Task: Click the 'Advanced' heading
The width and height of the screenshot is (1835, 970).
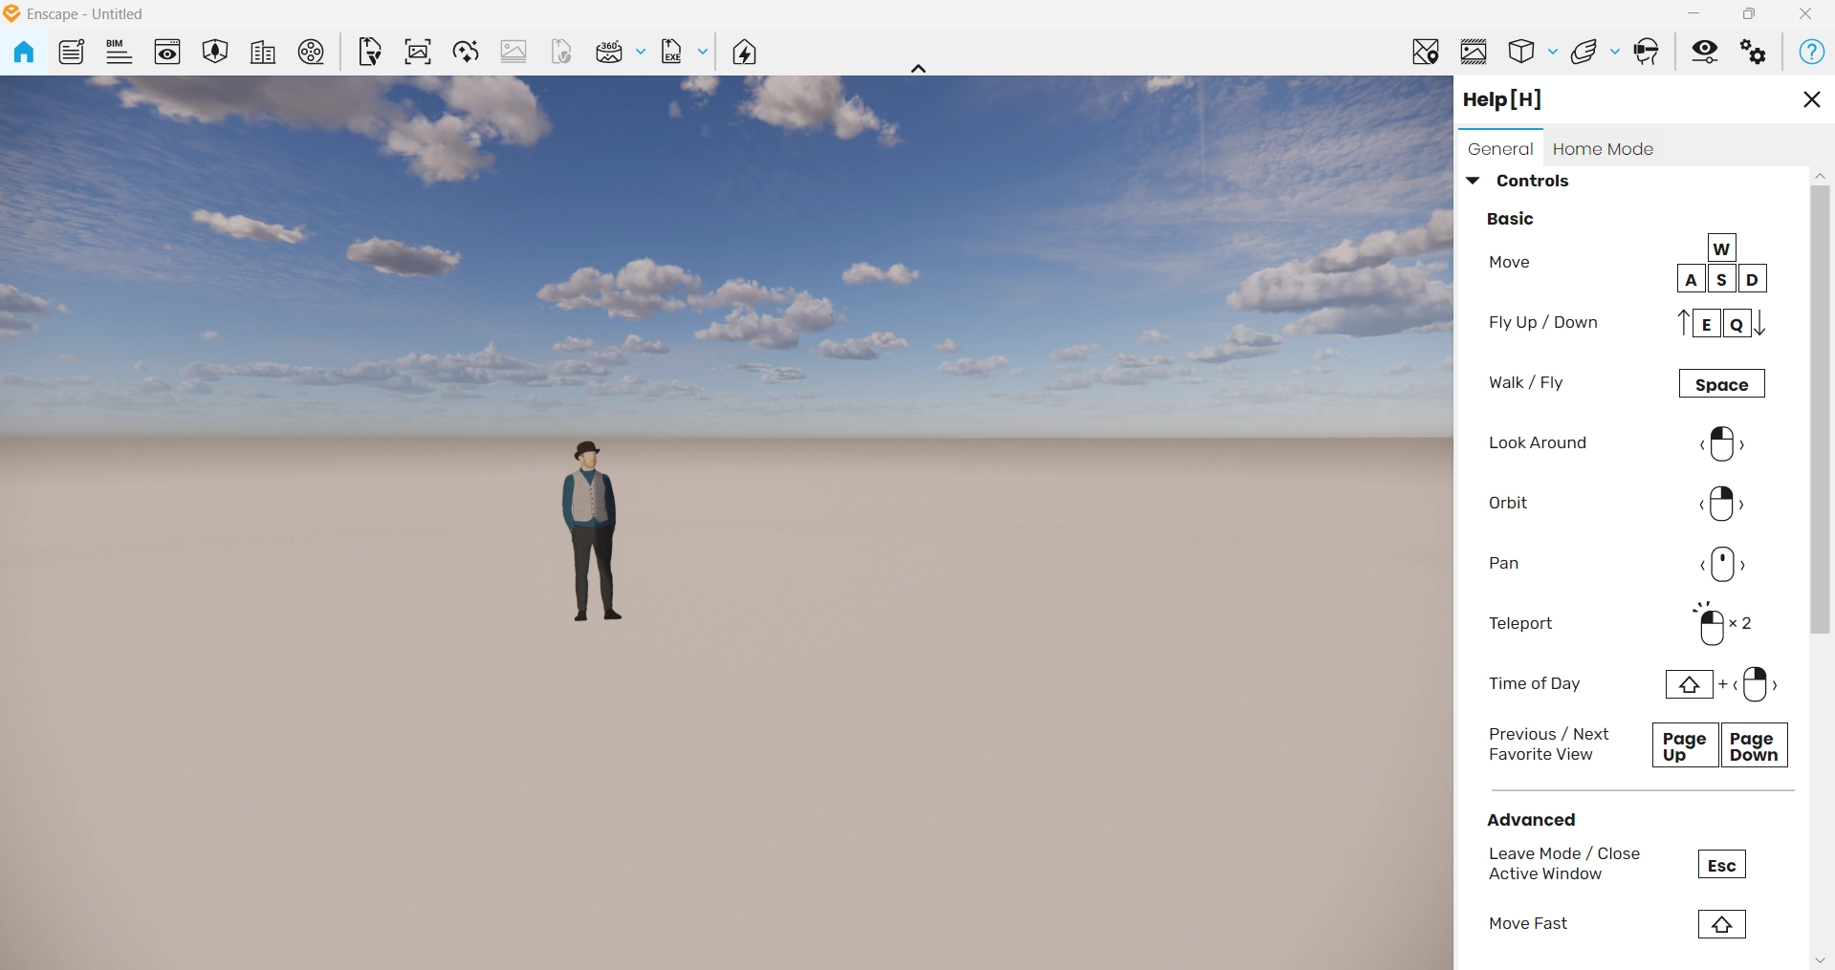Action: tap(1530, 820)
